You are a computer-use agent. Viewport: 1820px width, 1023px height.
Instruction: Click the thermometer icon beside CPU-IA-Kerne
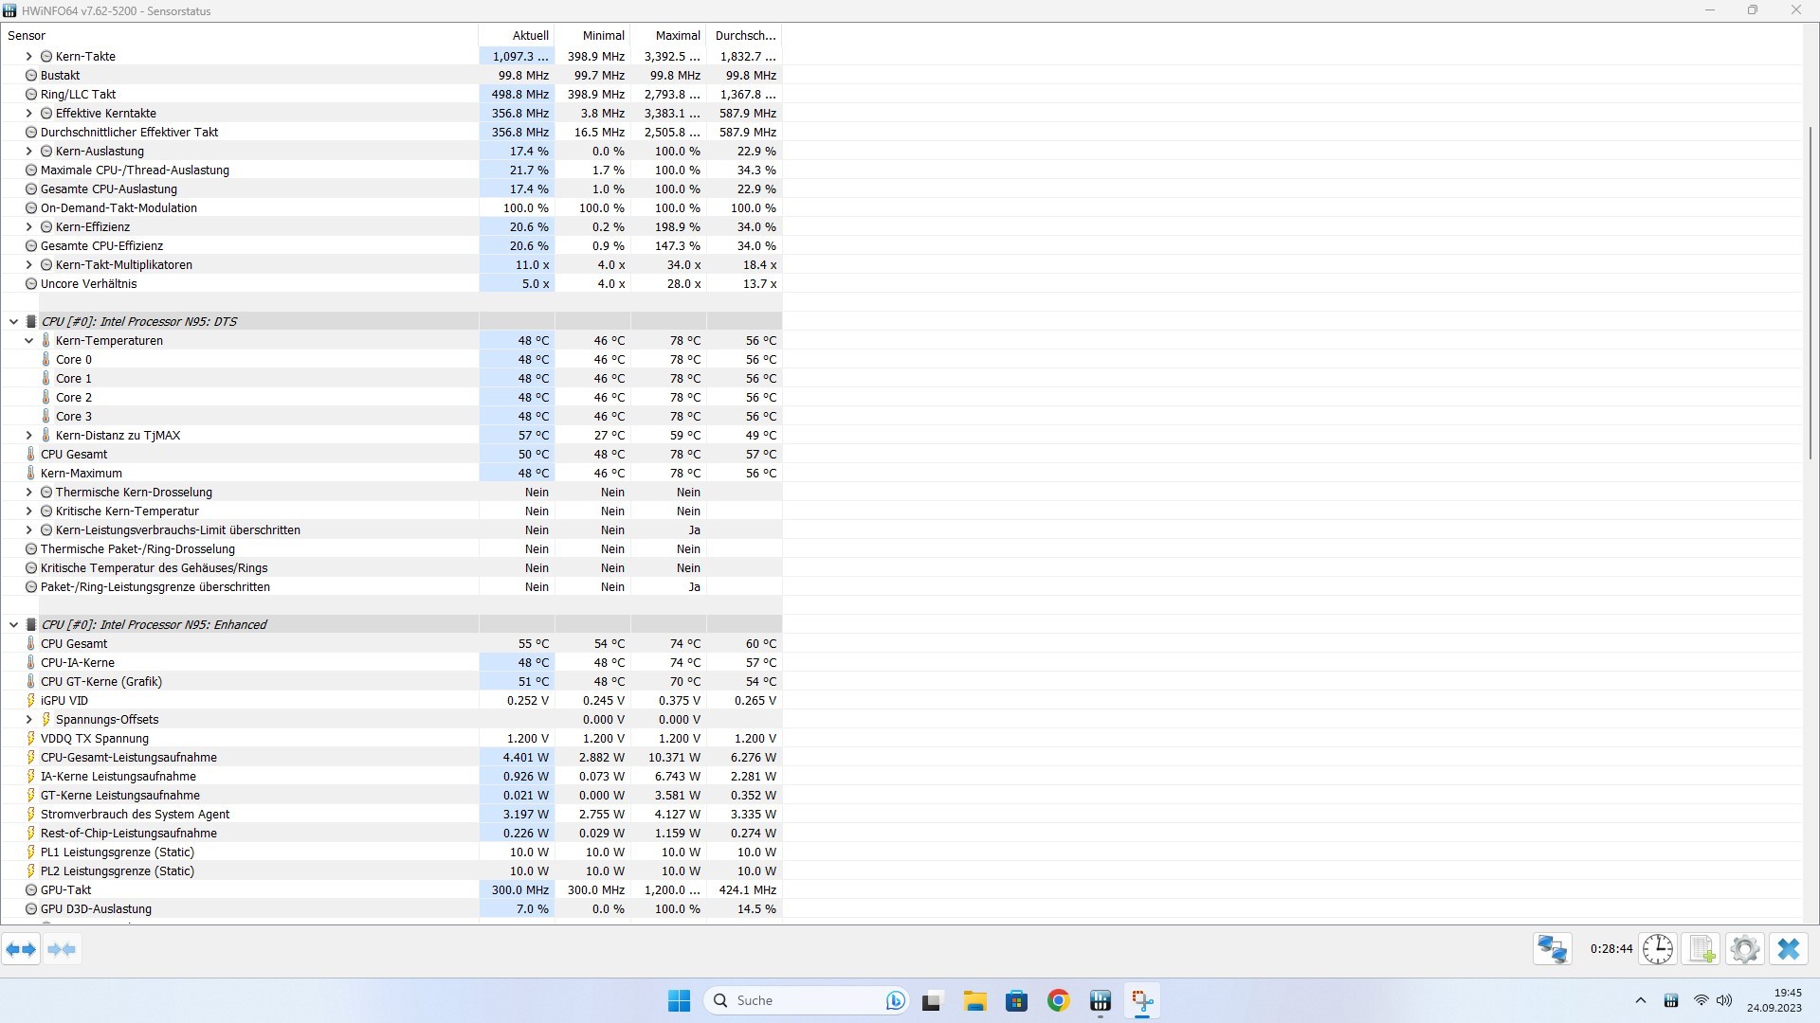click(x=30, y=662)
